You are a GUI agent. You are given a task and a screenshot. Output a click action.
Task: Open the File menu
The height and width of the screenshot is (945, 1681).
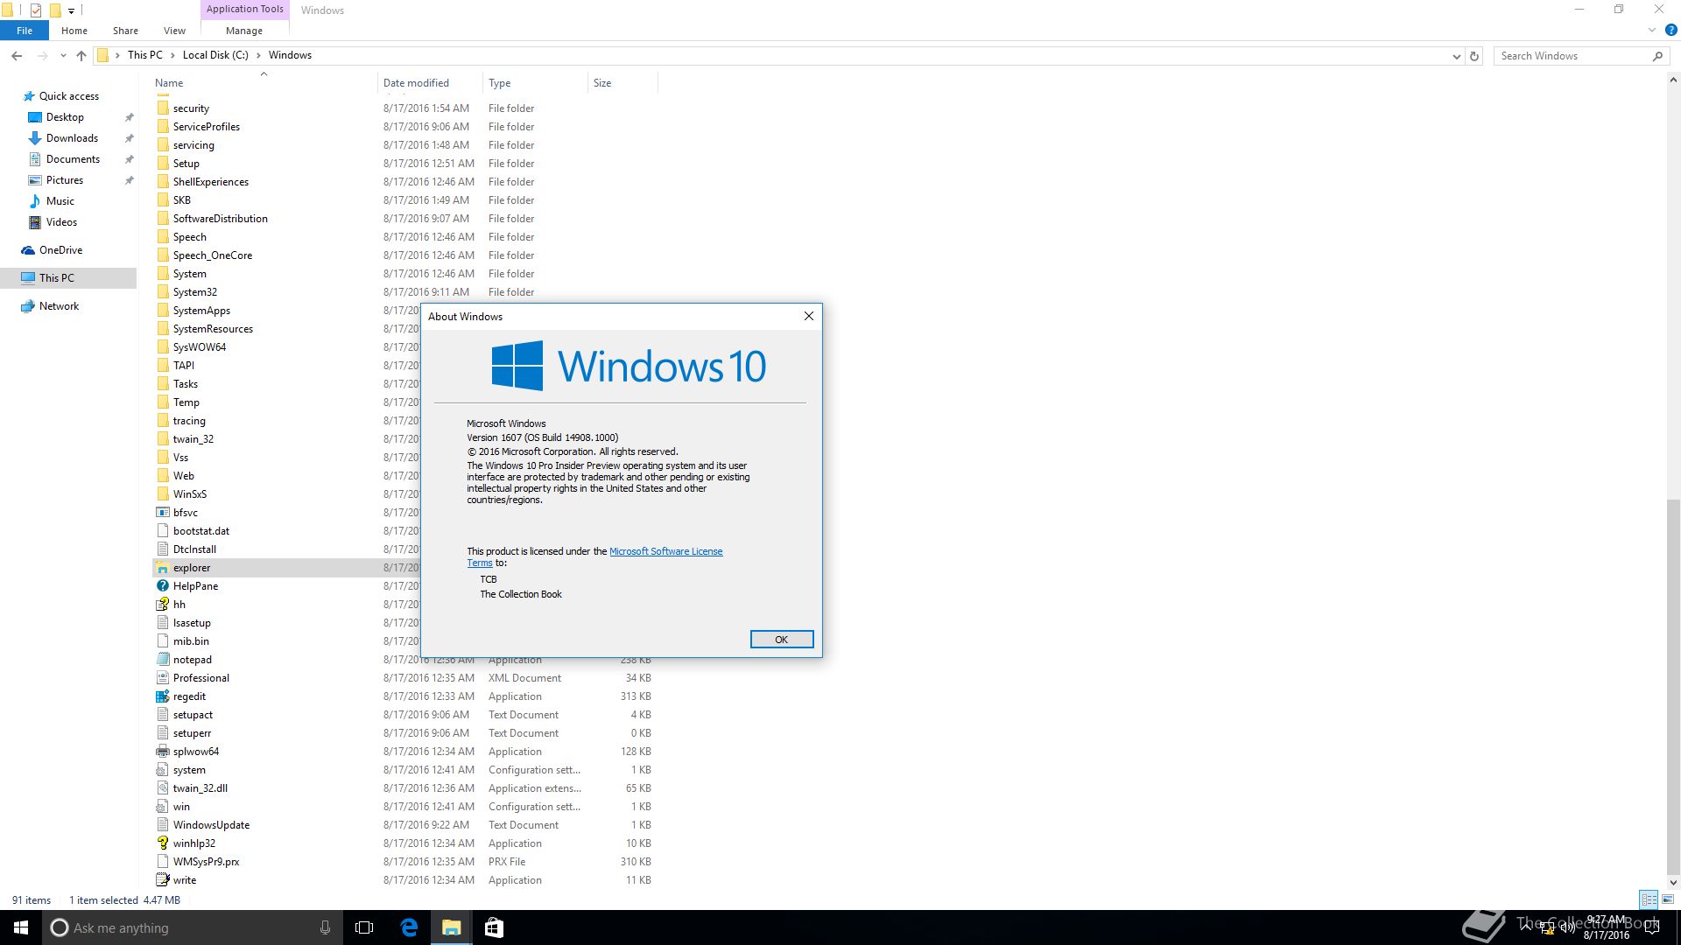coord(25,30)
